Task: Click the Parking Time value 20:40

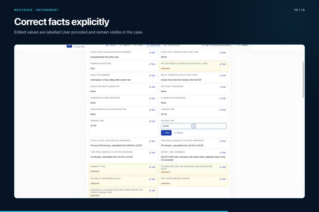Action: click(93, 126)
